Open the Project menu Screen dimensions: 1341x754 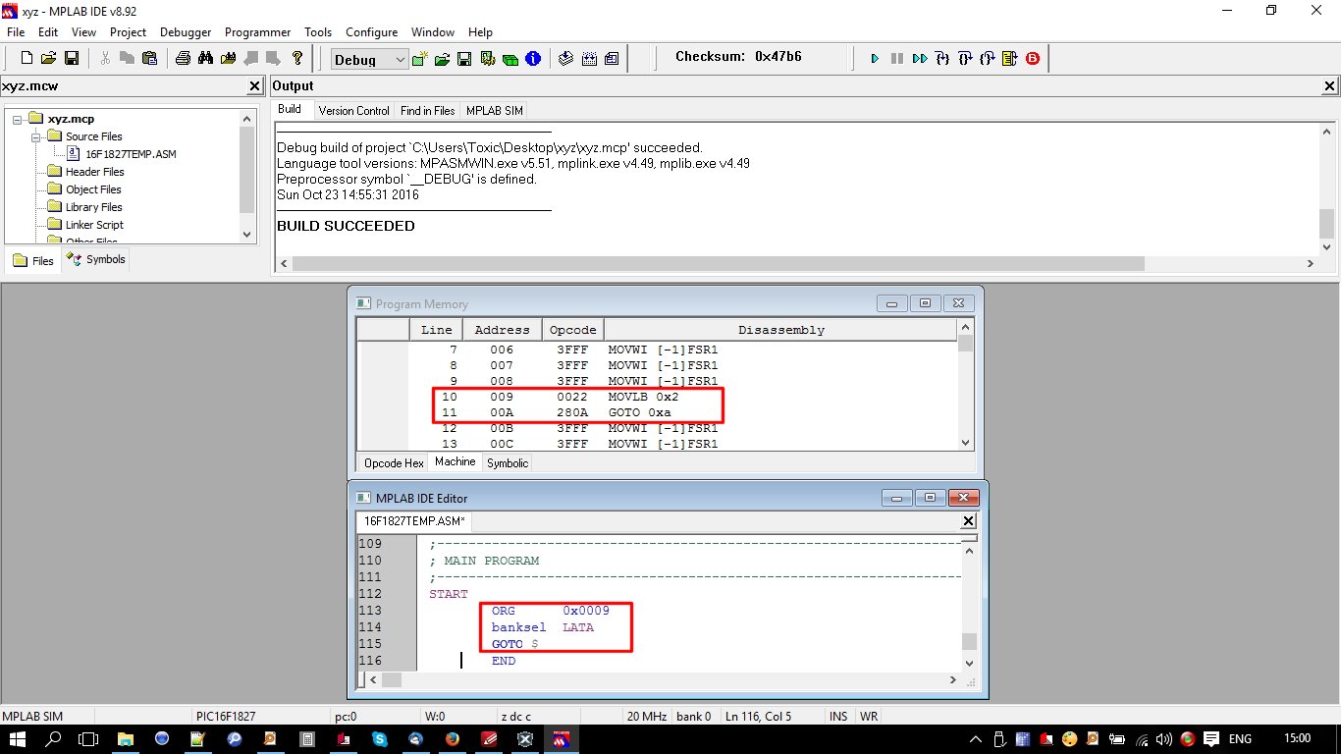coord(128,32)
